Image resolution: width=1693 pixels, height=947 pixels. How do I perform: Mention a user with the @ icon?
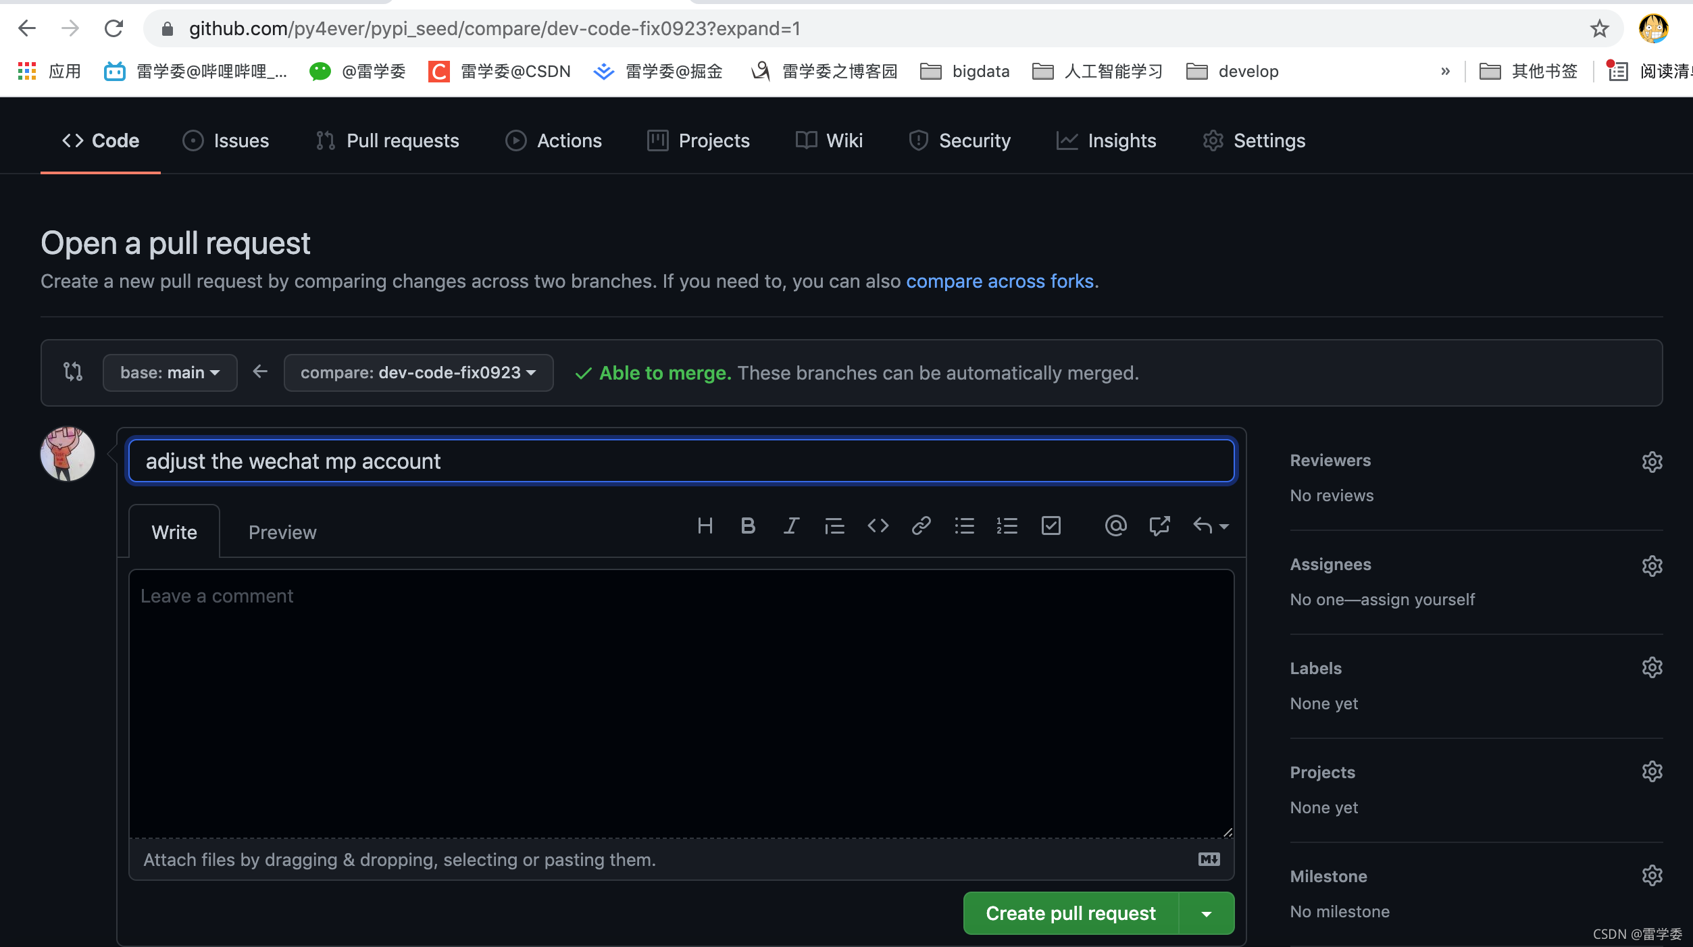pos(1115,526)
